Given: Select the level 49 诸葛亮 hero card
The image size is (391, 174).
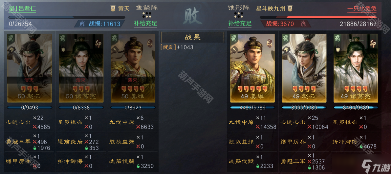Looking at the screenshot, I should [x=356, y=68].
